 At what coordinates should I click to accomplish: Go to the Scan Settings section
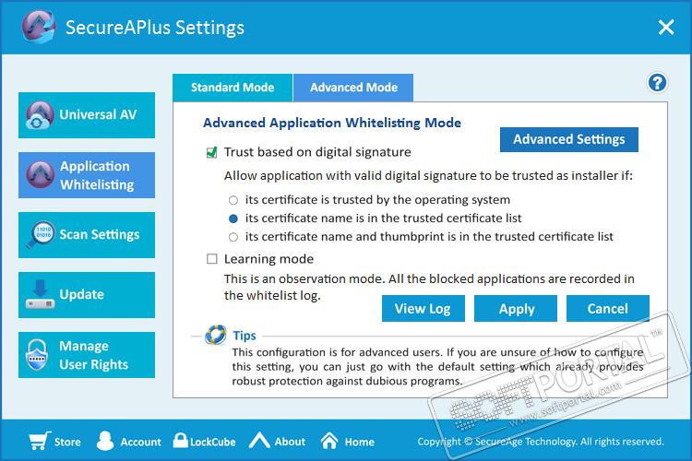[87, 235]
